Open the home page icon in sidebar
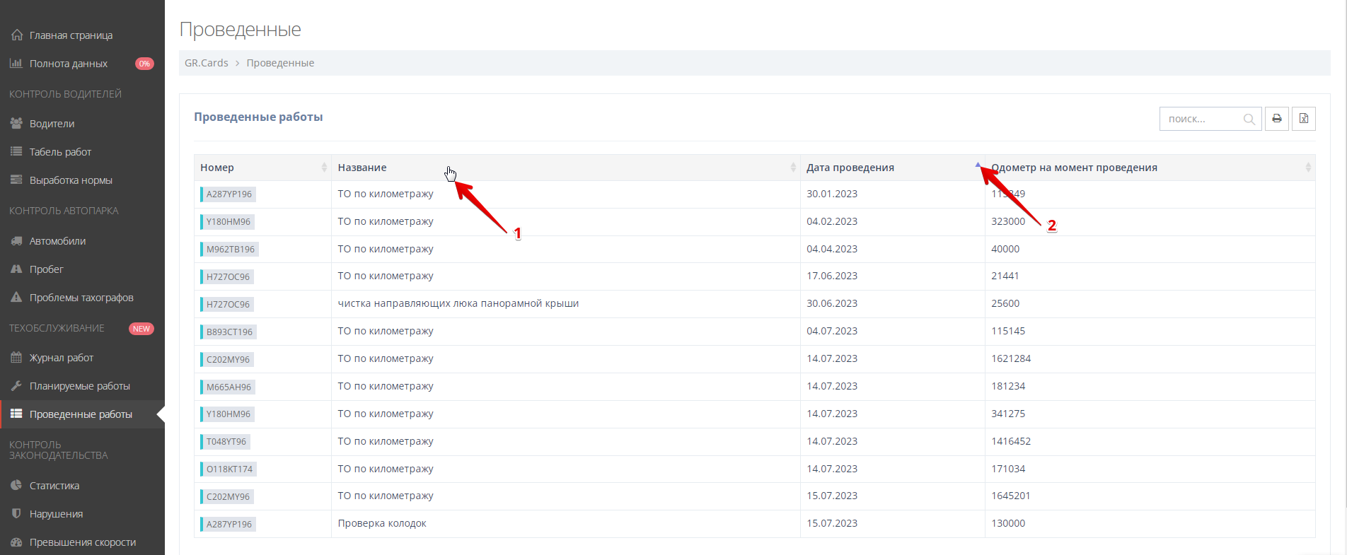Image resolution: width=1347 pixels, height=555 pixels. [16, 35]
